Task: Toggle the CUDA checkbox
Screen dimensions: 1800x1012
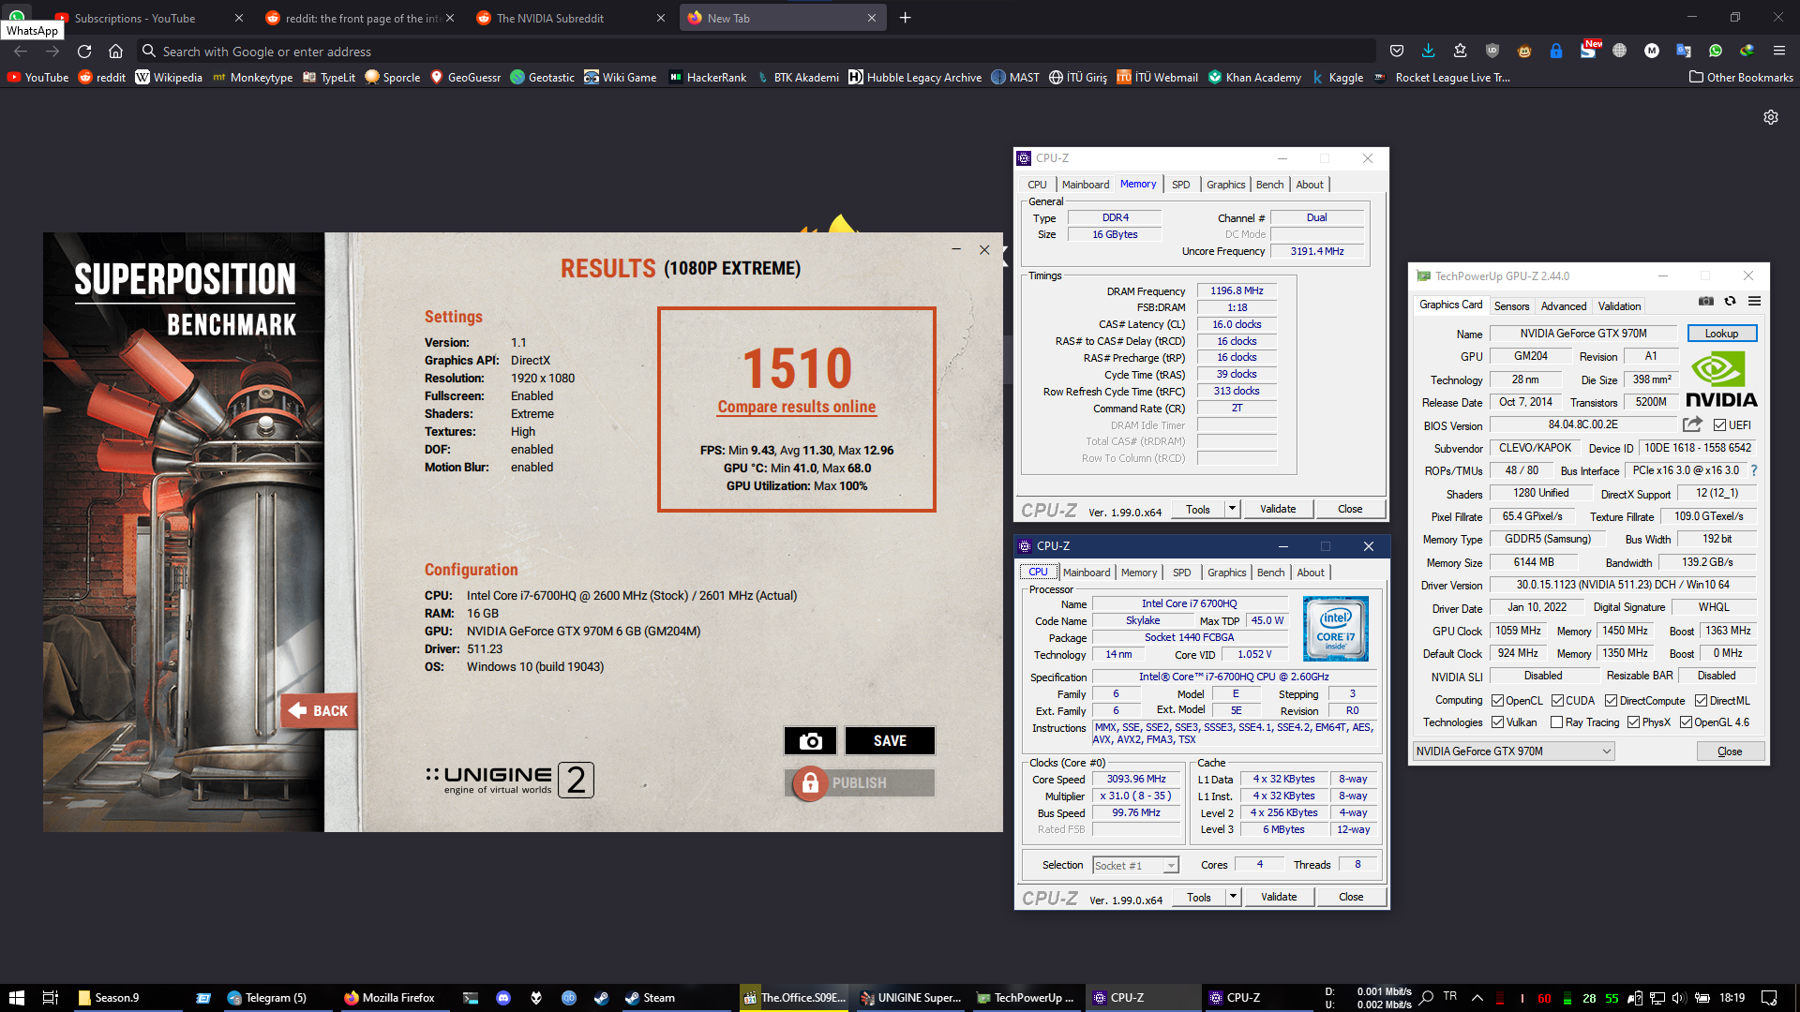Action: pyautogui.click(x=1557, y=701)
